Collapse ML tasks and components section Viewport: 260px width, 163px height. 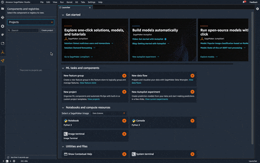(63, 68)
